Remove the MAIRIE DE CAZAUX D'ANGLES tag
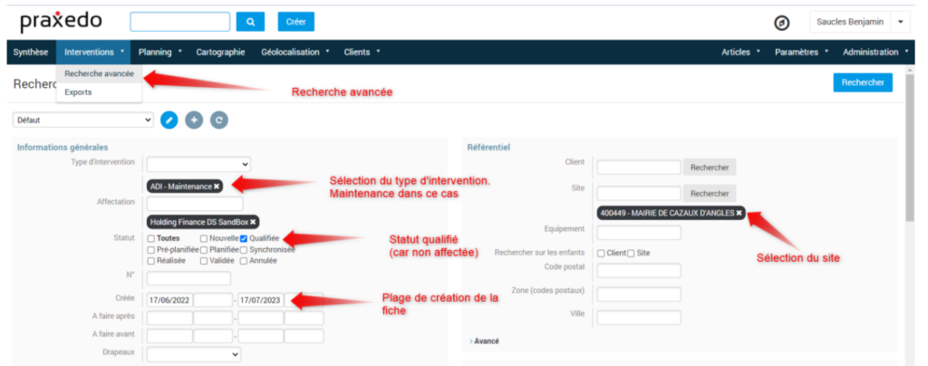Image resolution: width=928 pixels, height=366 pixels. (739, 213)
